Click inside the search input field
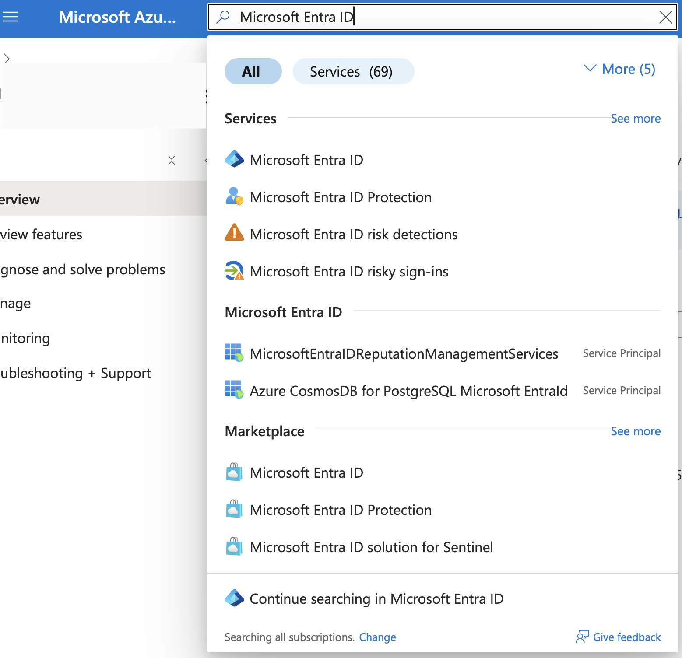The image size is (682, 658). click(394, 17)
